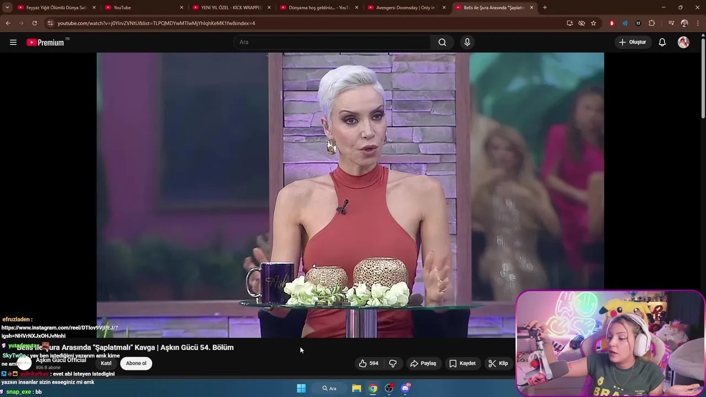The width and height of the screenshot is (706, 397).
Task: Go back with browser back arrow
Action: tap(8, 23)
